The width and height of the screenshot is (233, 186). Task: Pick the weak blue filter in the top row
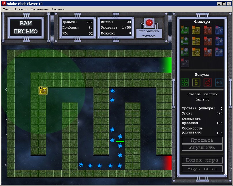point(219,30)
